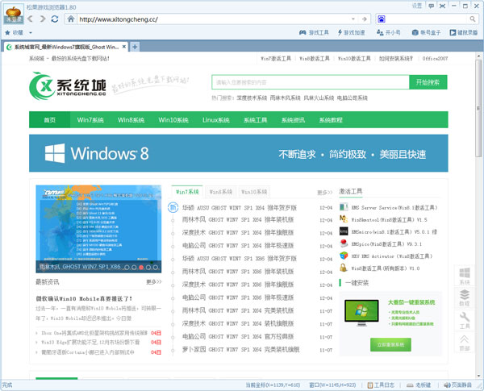Open 开小号 toolbar item

tap(388, 32)
